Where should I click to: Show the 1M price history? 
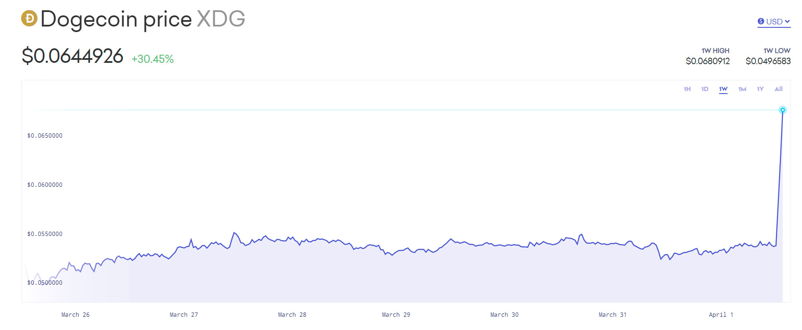click(x=742, y=89)
